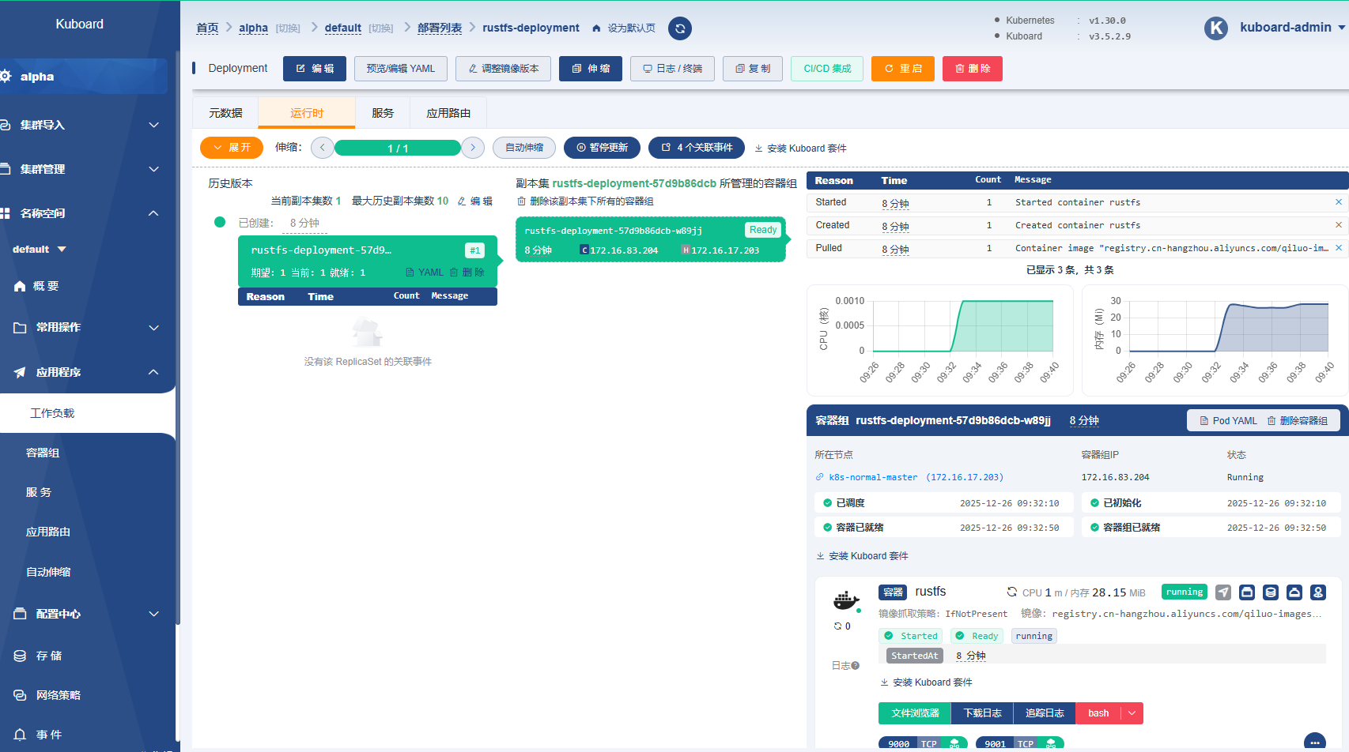Click 删除容器组 in the pod header
This screenshot has width=1349, height=752.
tap(1297, 421)
